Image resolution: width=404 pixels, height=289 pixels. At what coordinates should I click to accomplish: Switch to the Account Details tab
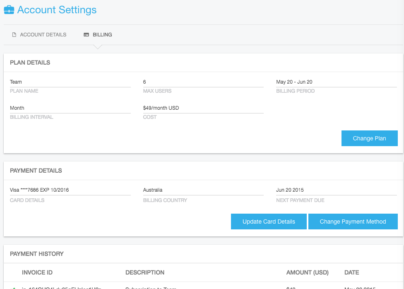(39, 34)
